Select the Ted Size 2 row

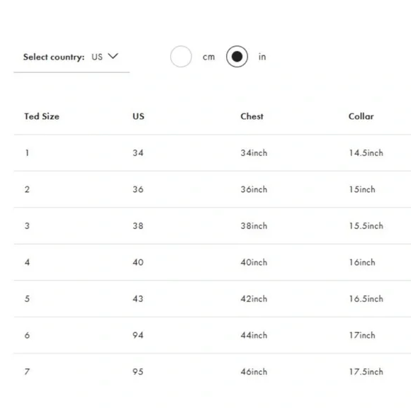pyautogui.click(x=213, y=189)
